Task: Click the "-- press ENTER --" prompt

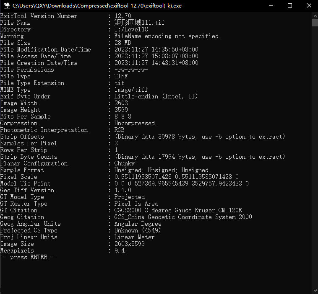Action: 29,257
